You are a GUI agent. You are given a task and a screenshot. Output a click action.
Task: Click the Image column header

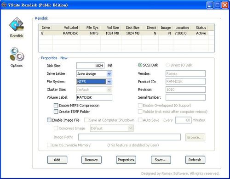coord(166,28)
